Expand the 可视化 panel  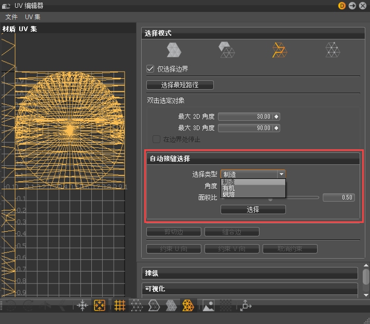pos(250,289)
